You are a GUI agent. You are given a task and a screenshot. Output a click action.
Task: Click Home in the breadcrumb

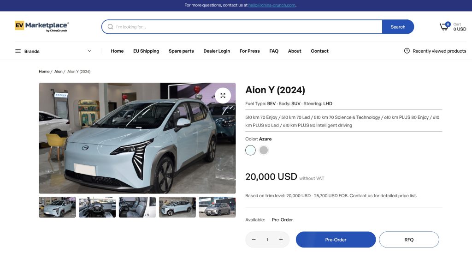(x=44, y=72)
